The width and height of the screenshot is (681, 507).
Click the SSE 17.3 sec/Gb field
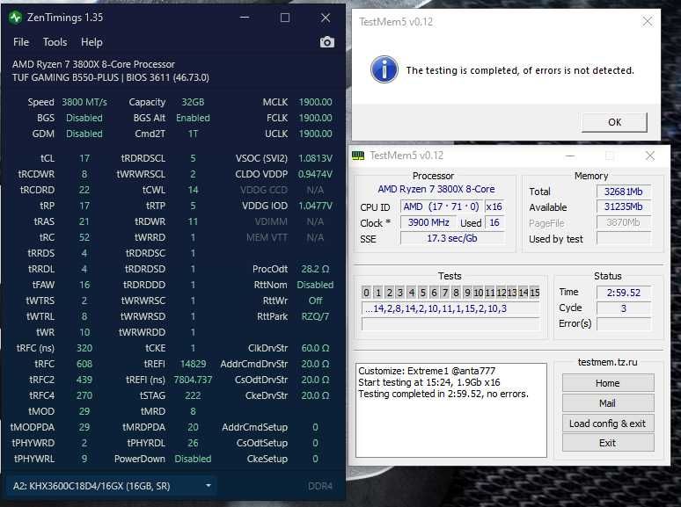click(x=452, y=238)
